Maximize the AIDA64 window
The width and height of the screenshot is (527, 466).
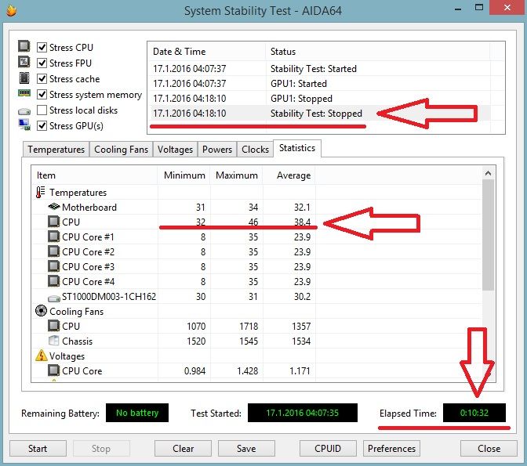point(479,7)
